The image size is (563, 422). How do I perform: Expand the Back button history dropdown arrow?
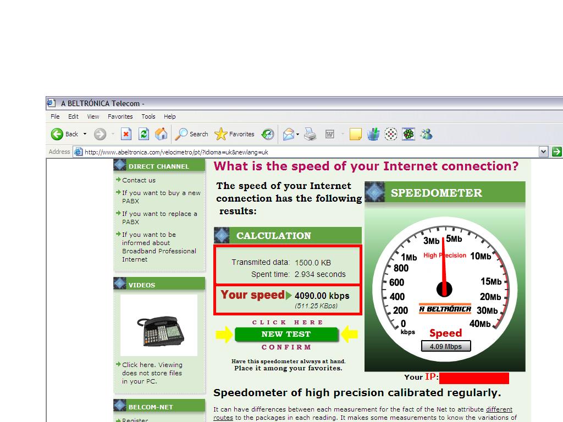pyautogui.click(x=85, y=134)
